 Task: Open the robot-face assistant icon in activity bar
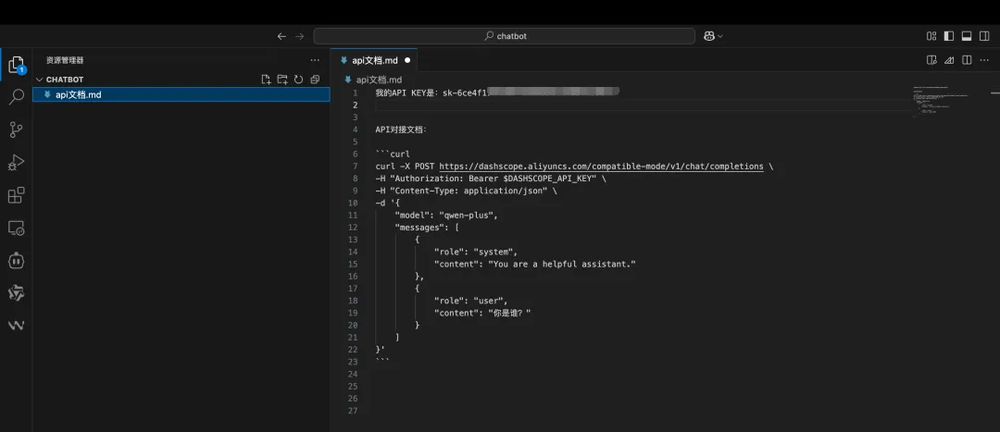pyautogui.click(x=16, y=260)
